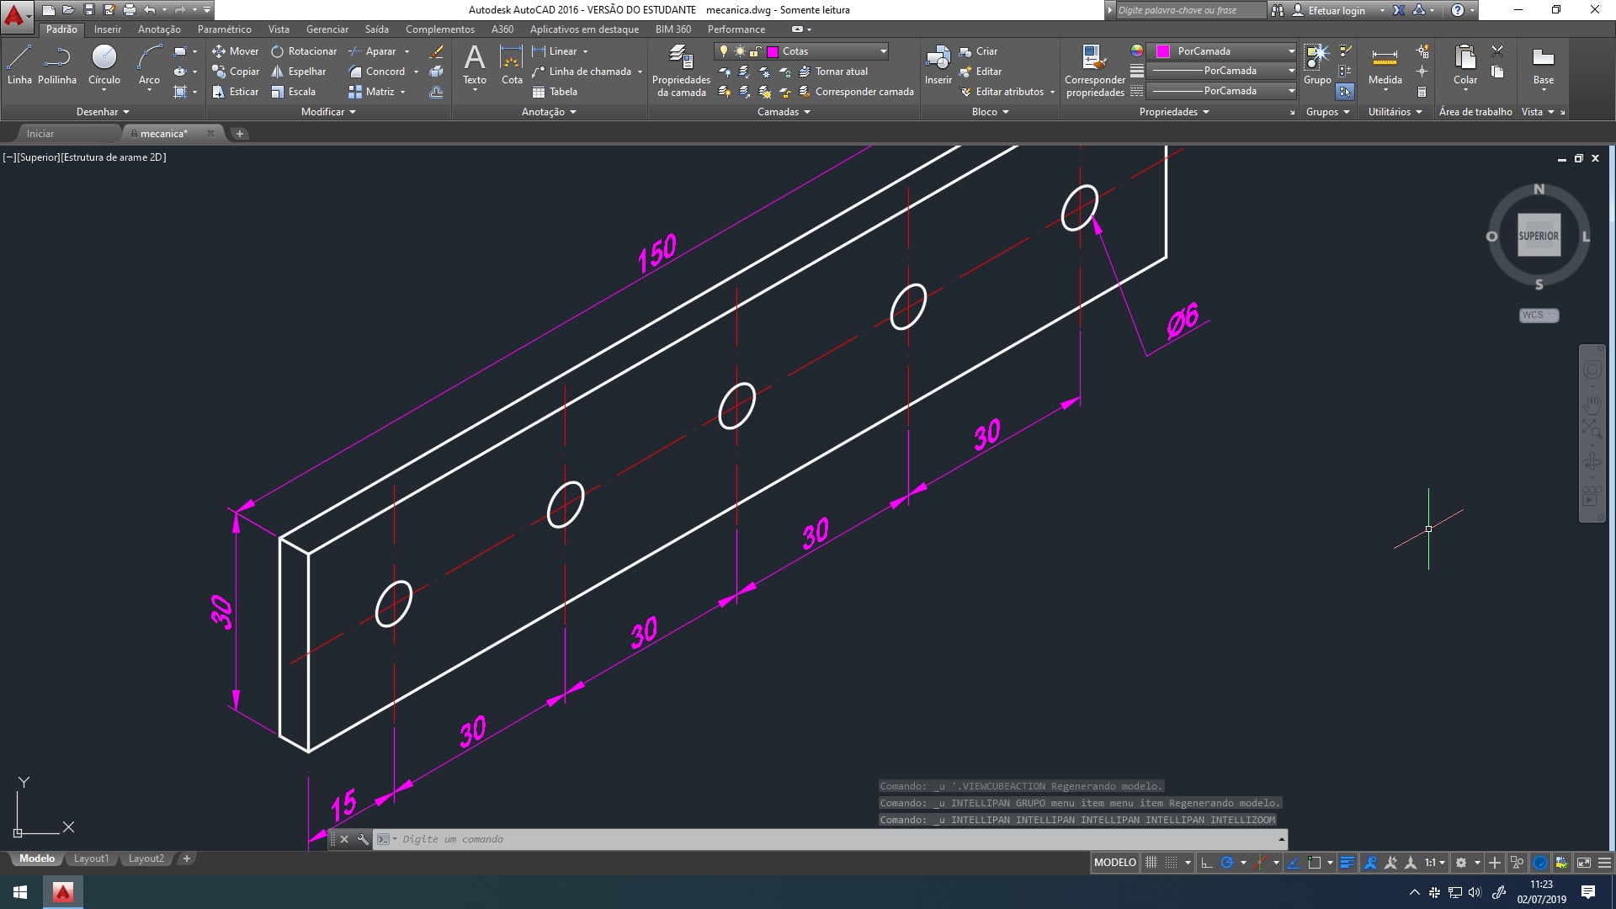Toggle ortho mode in status bar
This screenshot has width=1616, height=909.
click(1206, 863)
